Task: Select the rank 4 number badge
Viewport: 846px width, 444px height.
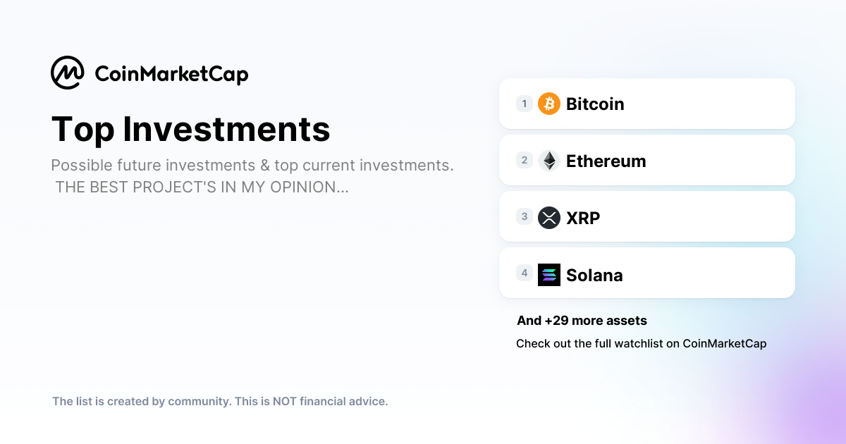Action: click(524, 273)
